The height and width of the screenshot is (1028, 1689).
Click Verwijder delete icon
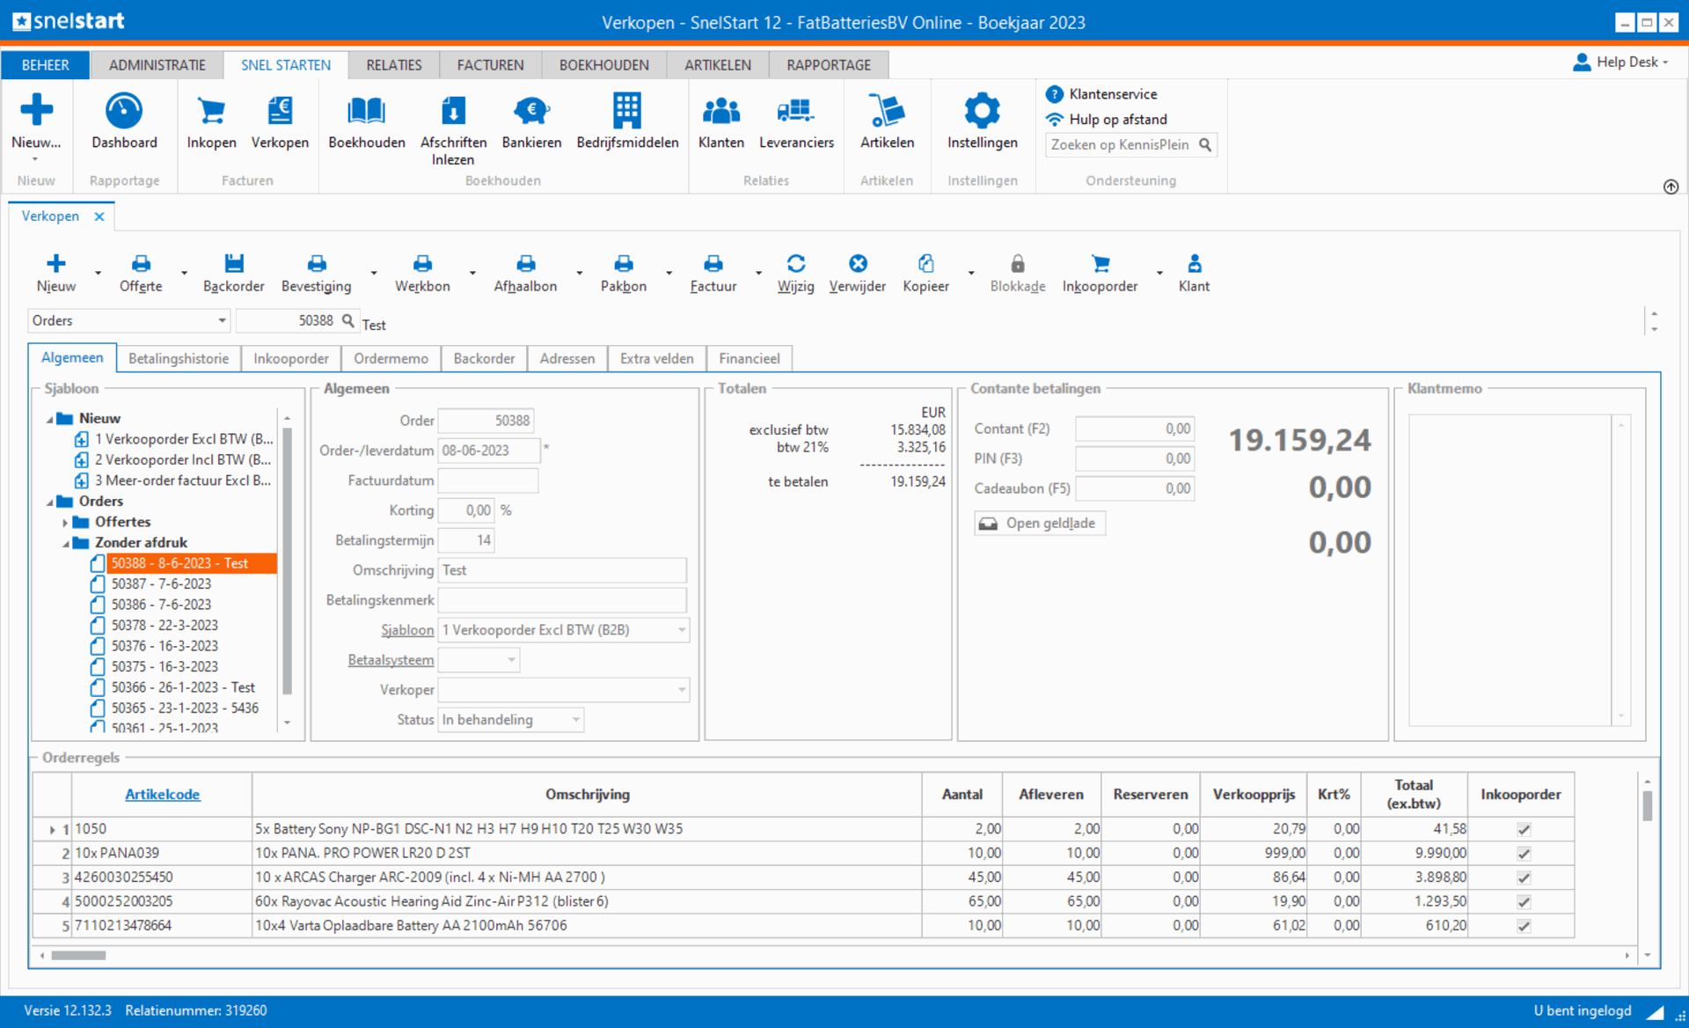point(858,263)
